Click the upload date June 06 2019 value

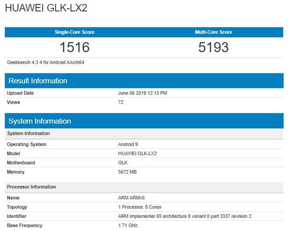point(142,93)
